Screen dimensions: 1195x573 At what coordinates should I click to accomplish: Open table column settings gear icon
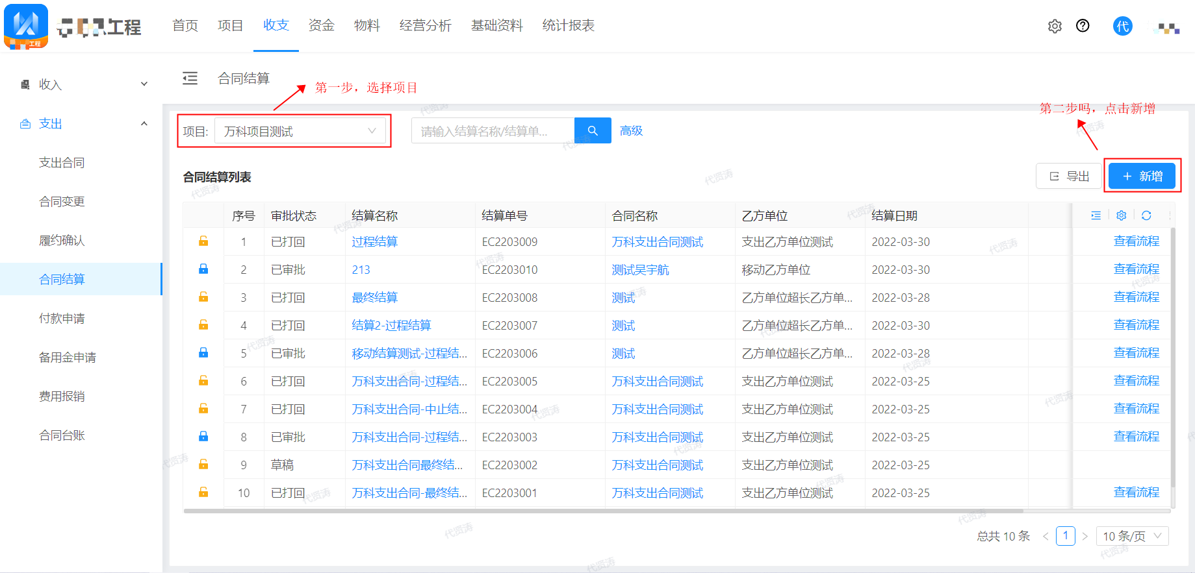[x=1121, y=215]
